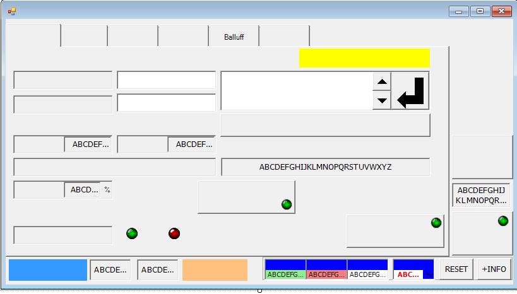Click the orange box in bottom bar
Viewport: 517px width, 294px height.
(215, 270)
